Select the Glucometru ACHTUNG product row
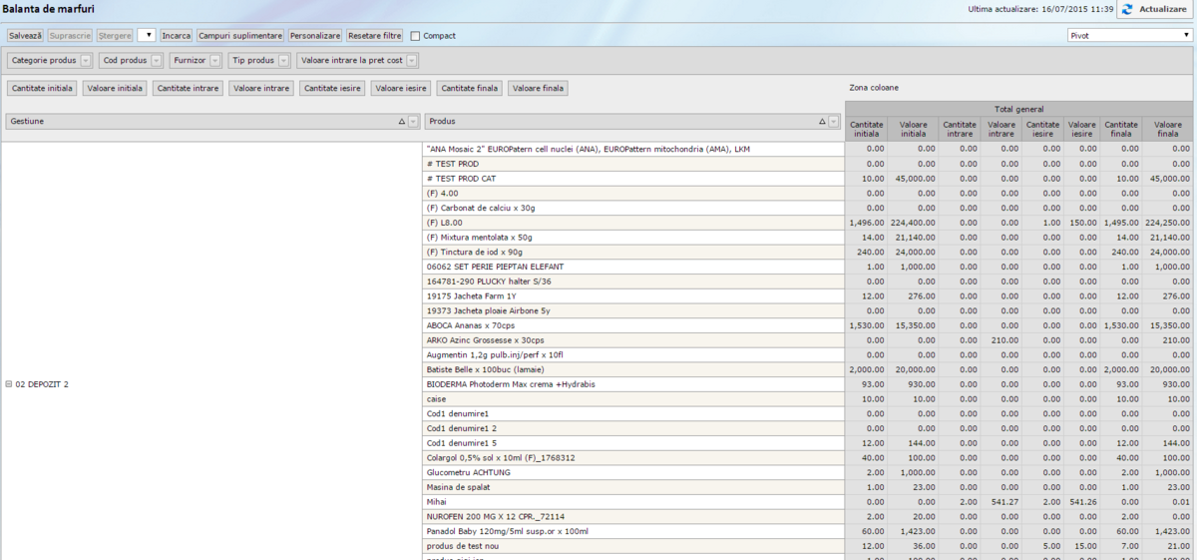 tap(460, 472)
